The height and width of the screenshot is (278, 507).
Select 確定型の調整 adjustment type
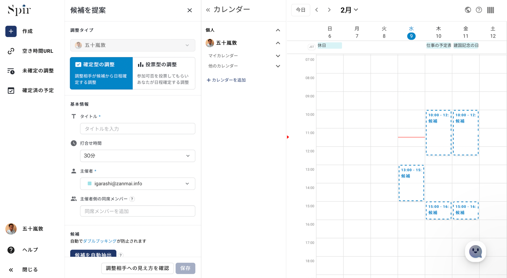[101, 73]
